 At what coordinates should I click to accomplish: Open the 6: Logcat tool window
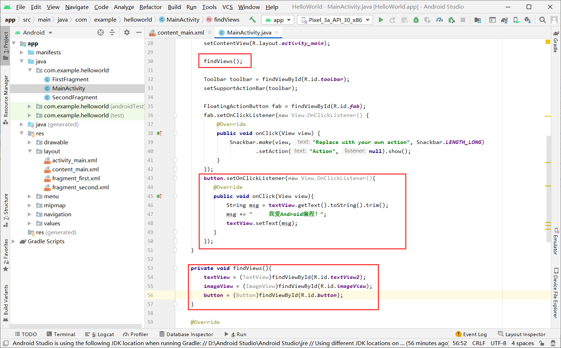click(99, 334)
